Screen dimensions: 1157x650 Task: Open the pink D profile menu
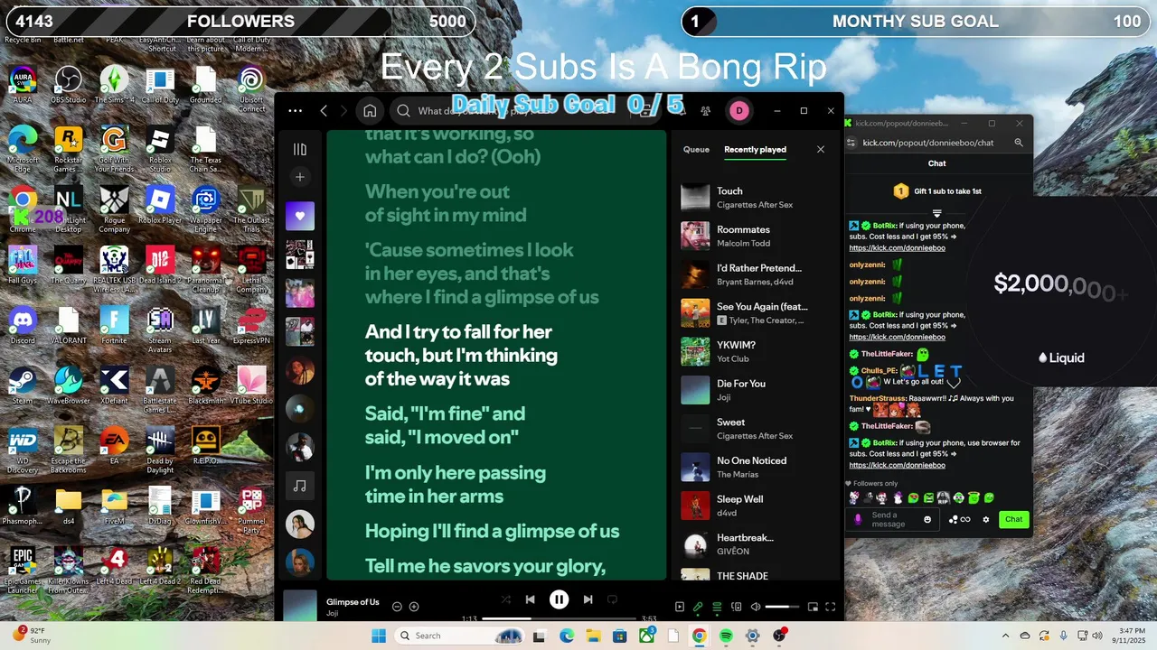click(x=739, y=111)
